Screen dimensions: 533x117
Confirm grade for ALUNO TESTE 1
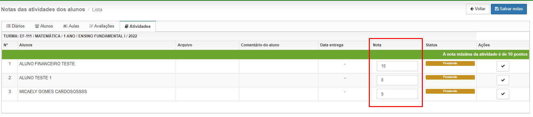[x=503, y=80]
